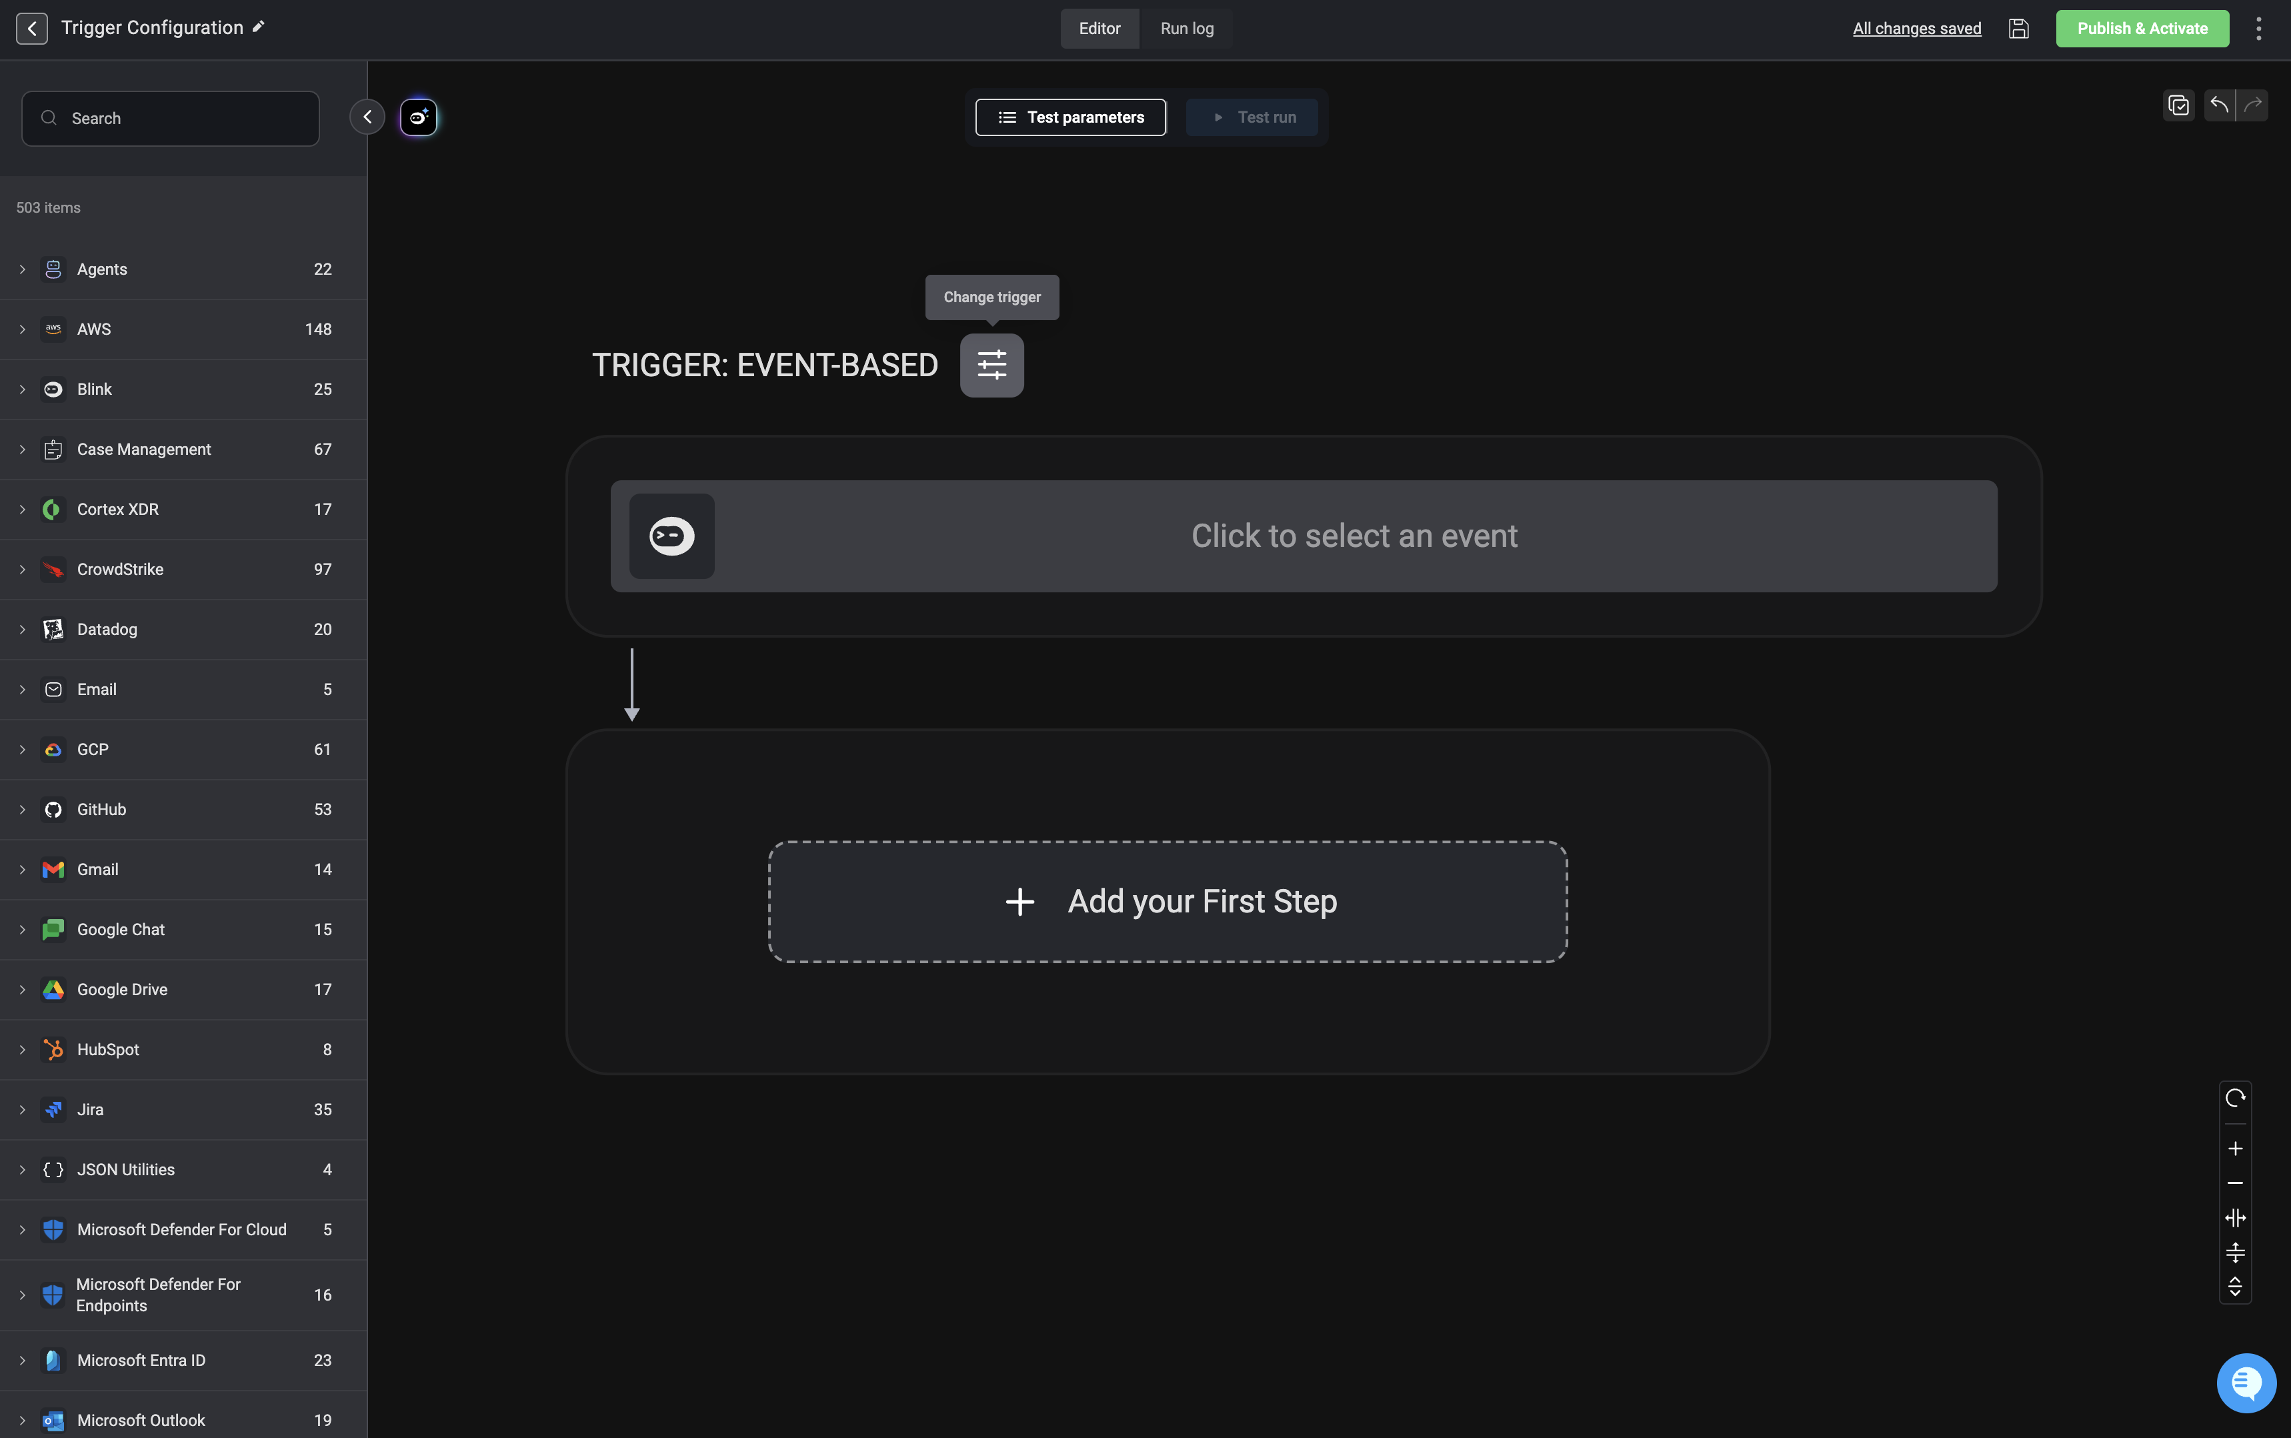The height and width of the screenshot is (1438, 2291).
Task: Focus the Search input field
Action: click(170, 118)
